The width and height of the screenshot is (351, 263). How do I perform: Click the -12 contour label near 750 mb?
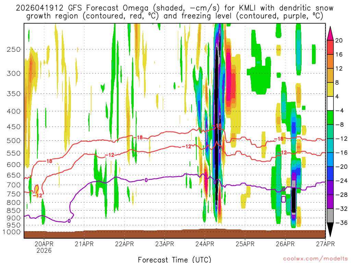coord(37,196)
